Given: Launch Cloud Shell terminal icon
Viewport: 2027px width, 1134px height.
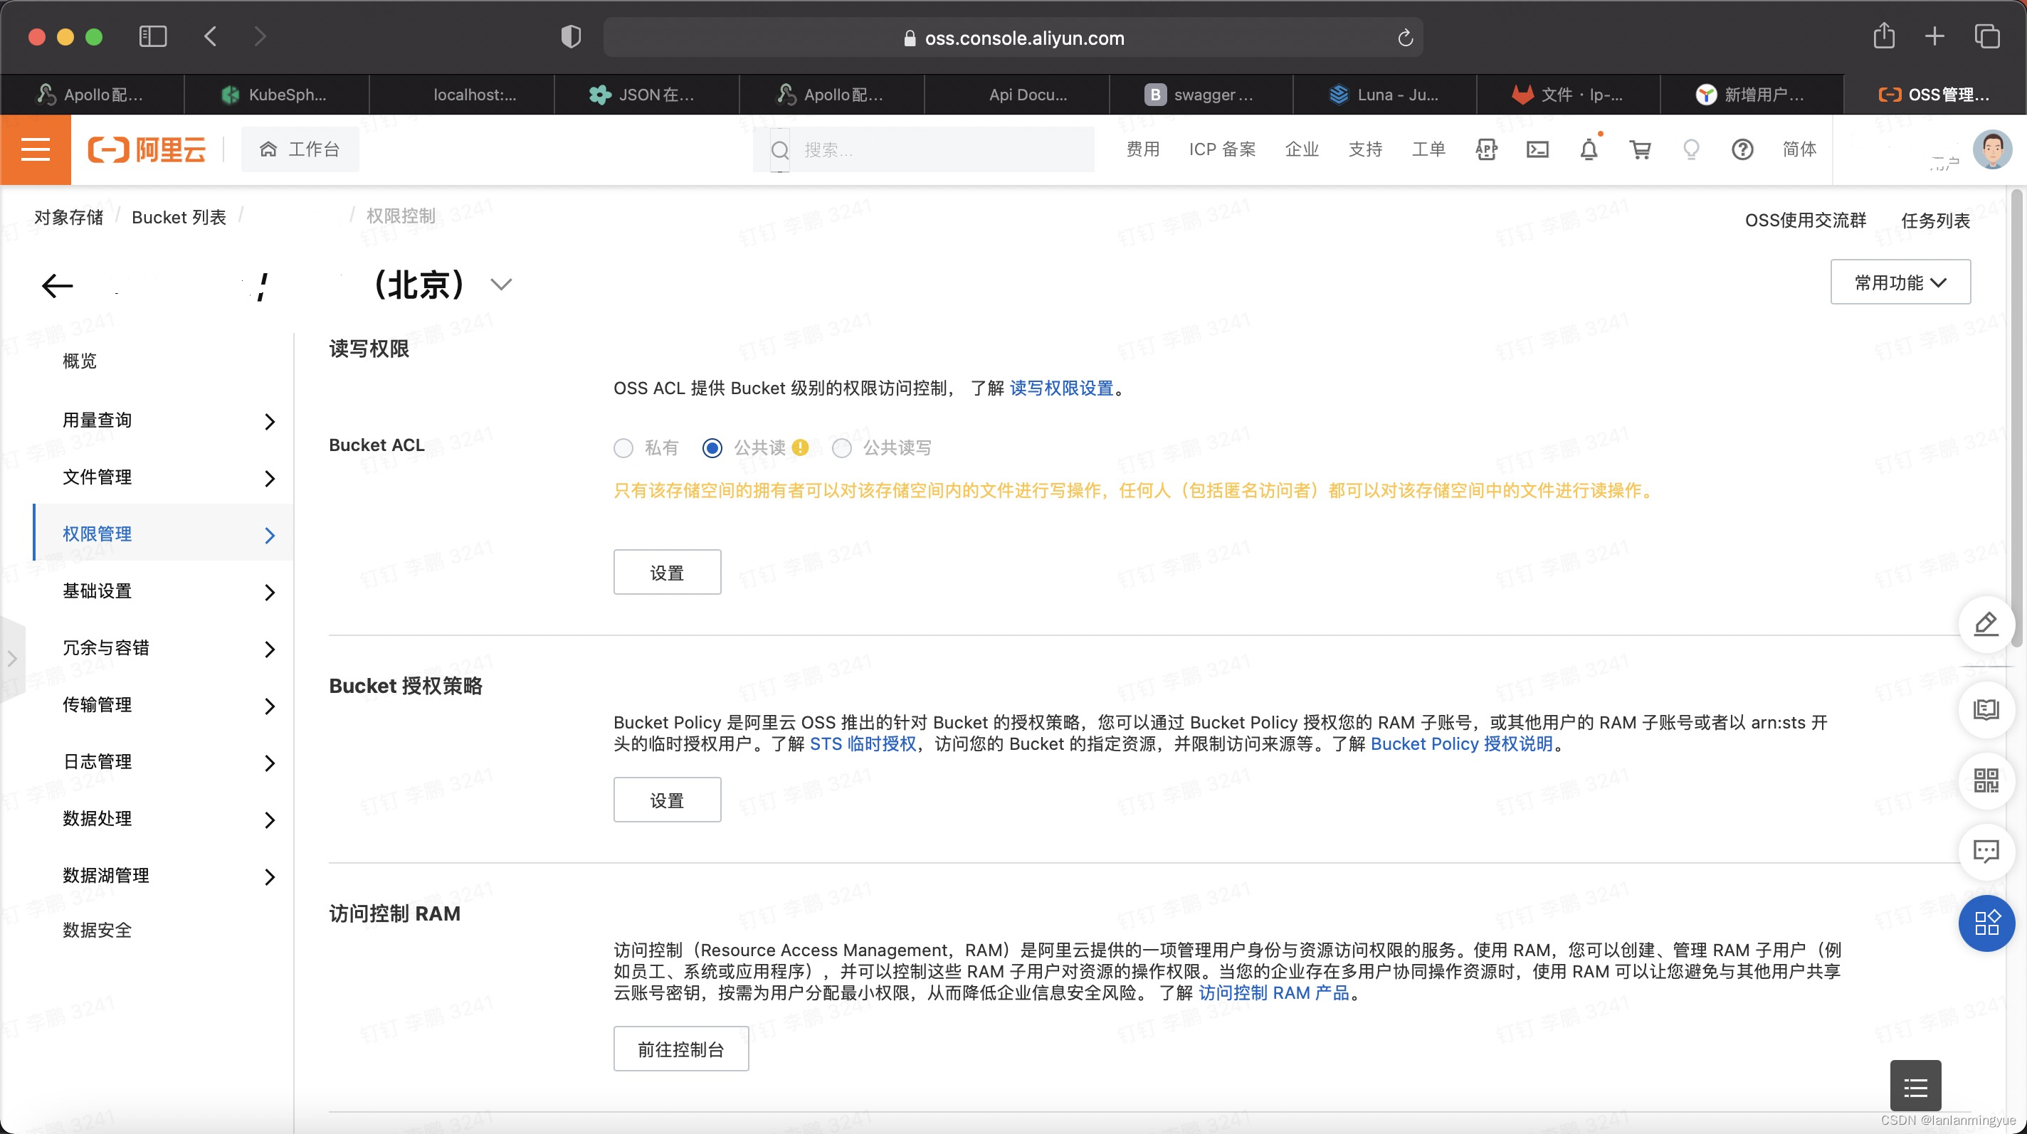Looking at the screenshot, I should (1537, 149).
